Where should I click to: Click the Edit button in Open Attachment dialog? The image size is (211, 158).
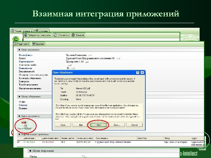[x=81, y=125]
